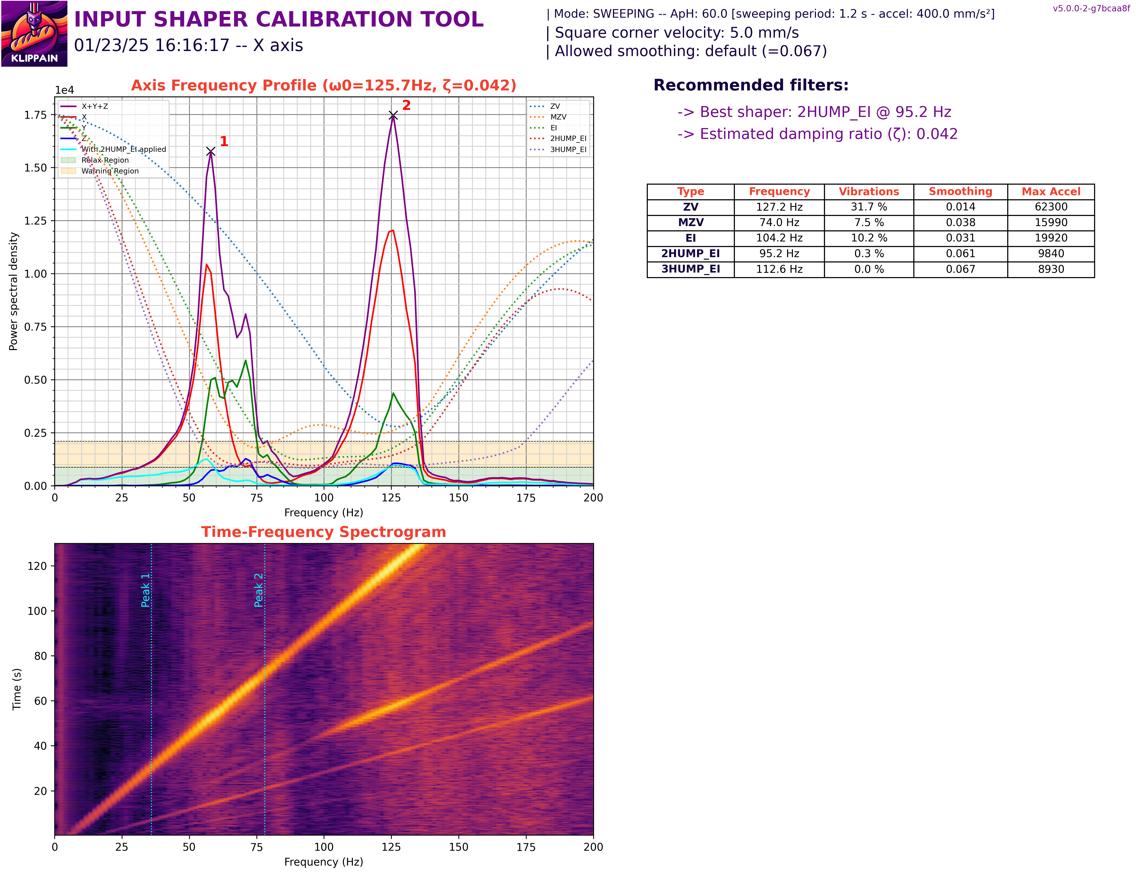1136x879 pixels.
Task: Click the Relax Region legend swatch
Action: coord(68,160)
